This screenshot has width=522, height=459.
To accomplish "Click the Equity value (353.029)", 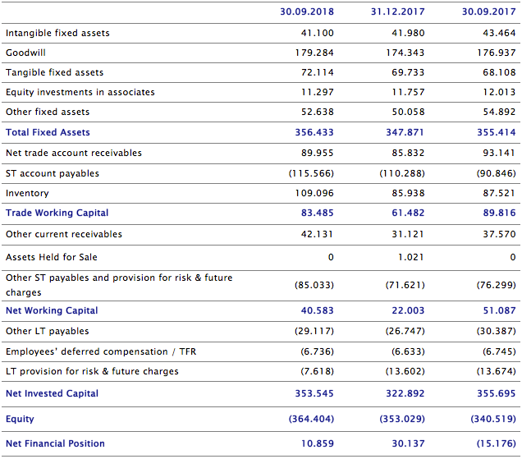I will 401,419.
